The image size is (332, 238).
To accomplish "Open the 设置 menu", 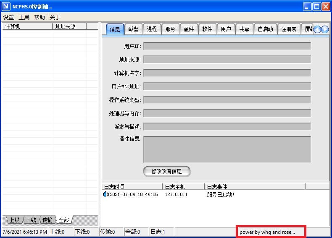I will pos(8,17).
